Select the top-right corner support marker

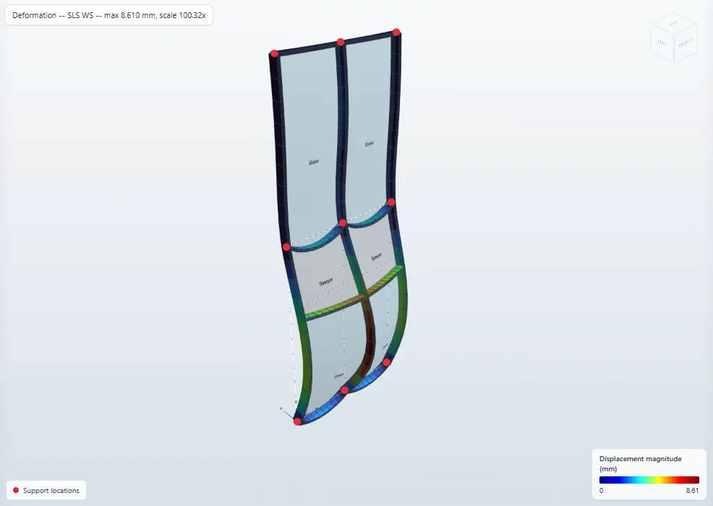[396, 33]
